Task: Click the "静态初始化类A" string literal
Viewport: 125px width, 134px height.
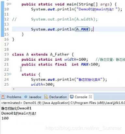Action: [x=90, y=79]
